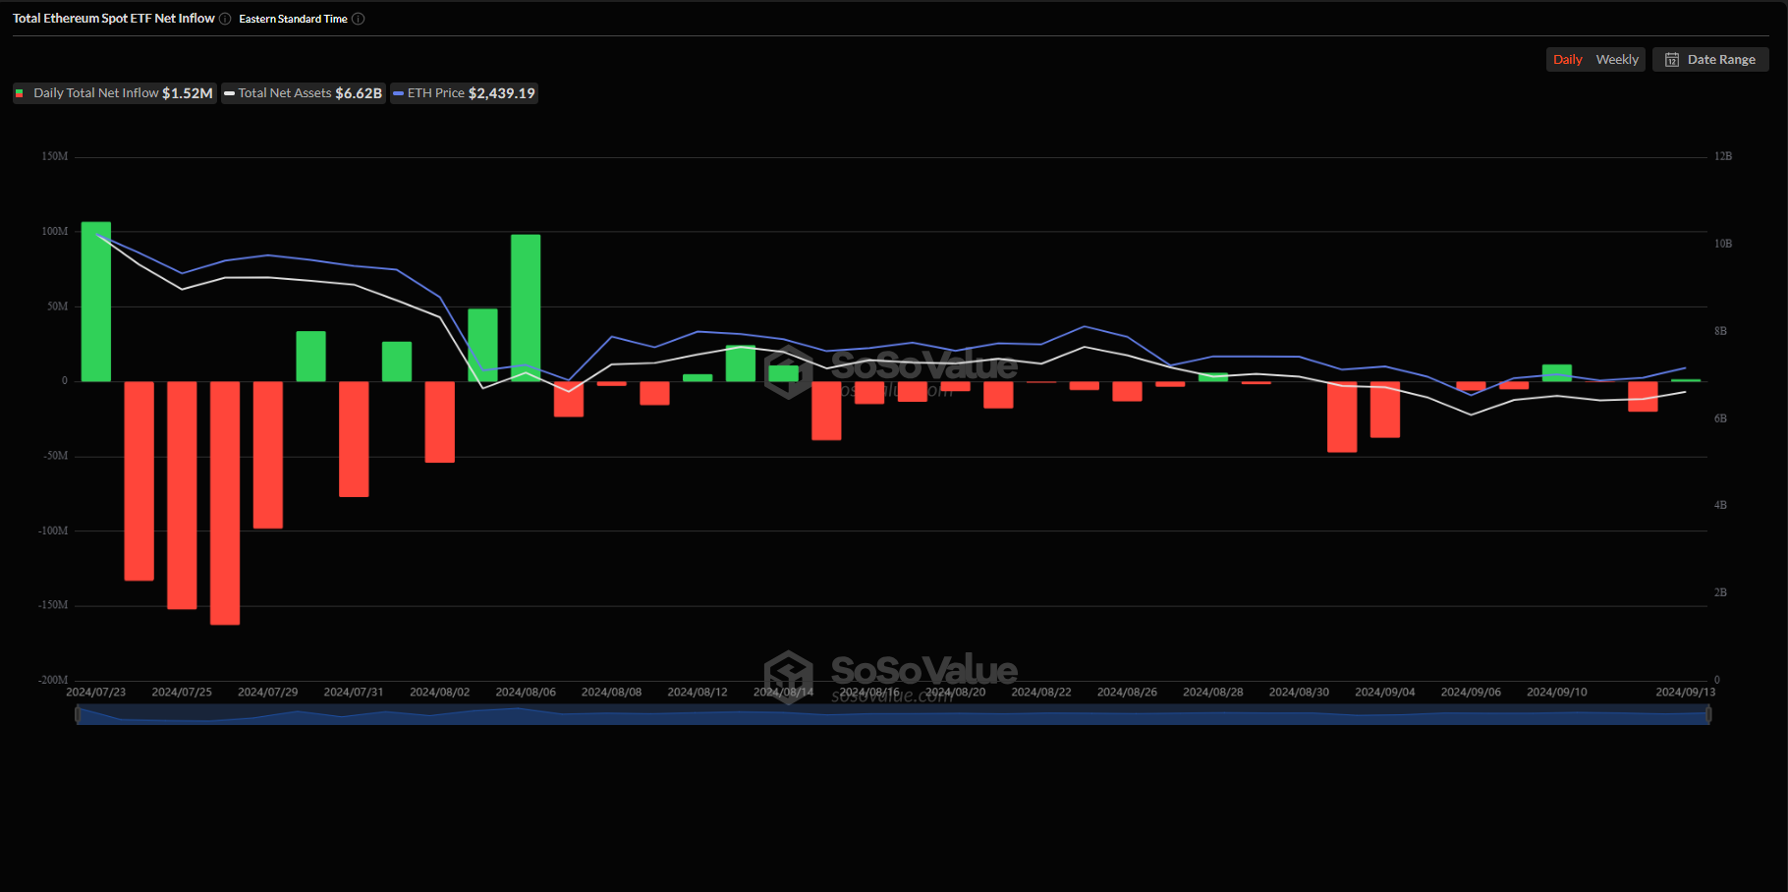This screenshot has width=1788, height=892.
Task: Toggle Daily Total Net Inflow legend series
Action: pyautogui.click(x=114, y=93)
